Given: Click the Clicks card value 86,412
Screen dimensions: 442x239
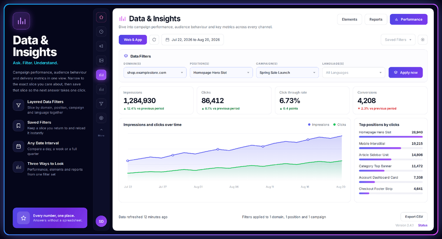Looking at the screenshot, I should point(212,101).
